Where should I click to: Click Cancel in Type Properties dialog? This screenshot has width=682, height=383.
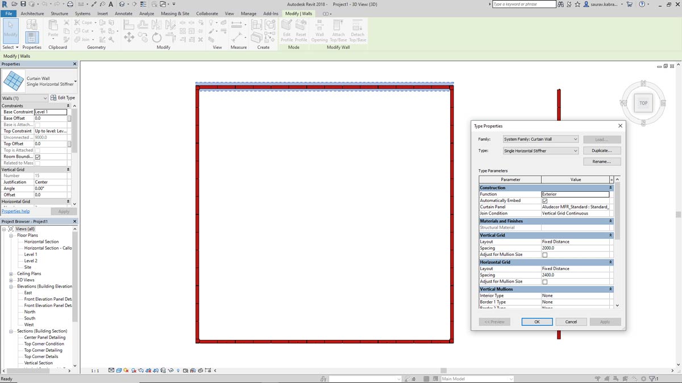[x=571, y=322]
